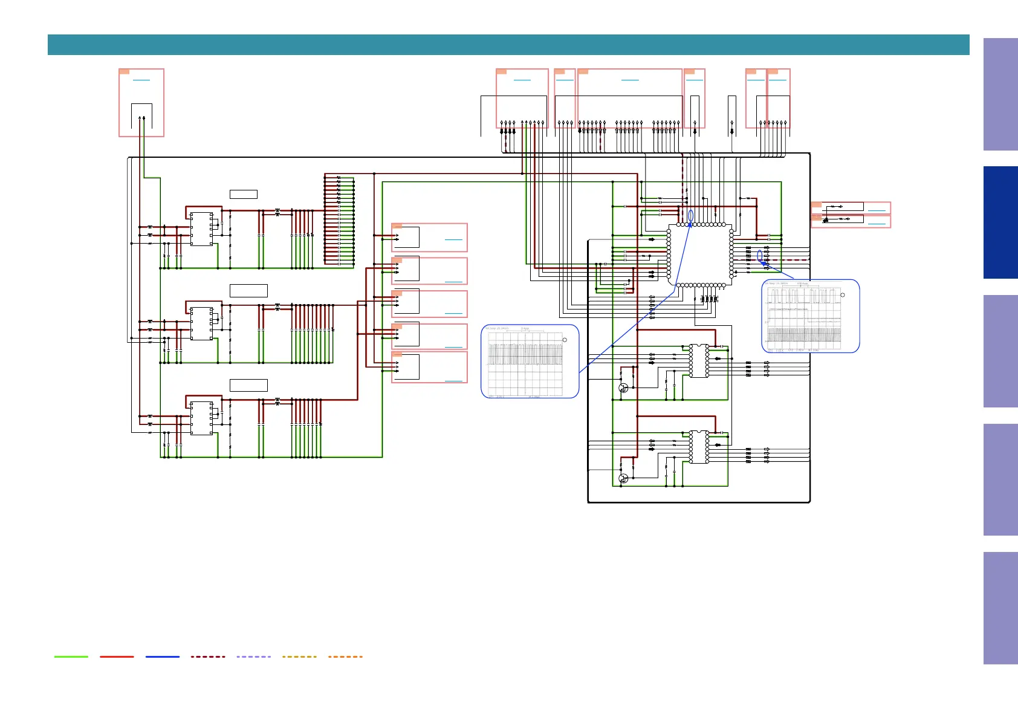The height and width of the screenshot is (720, 1018).
Task: Click the dark blue active side tab
Action: tap(1000, 222)
